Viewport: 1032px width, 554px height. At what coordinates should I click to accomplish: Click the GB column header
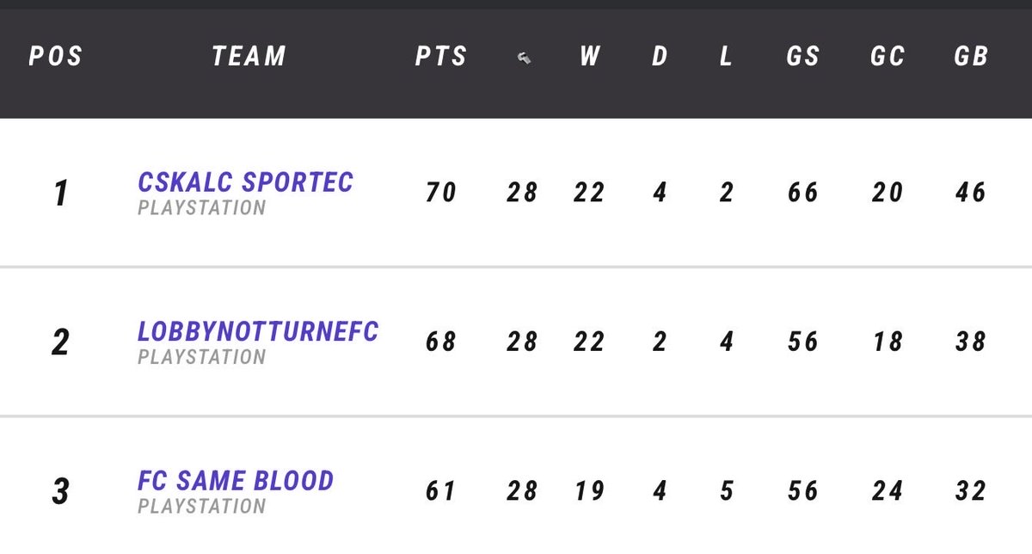click(971, 57)
